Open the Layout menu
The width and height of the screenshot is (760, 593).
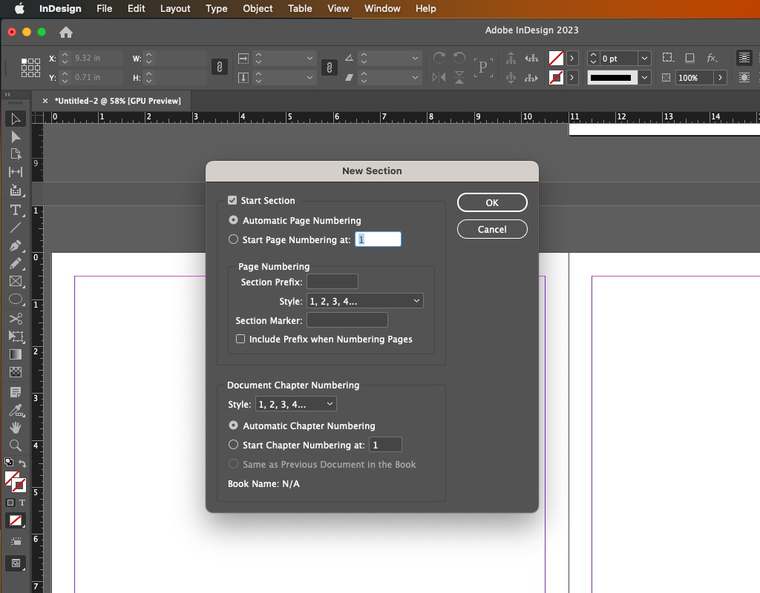[175, 9]
